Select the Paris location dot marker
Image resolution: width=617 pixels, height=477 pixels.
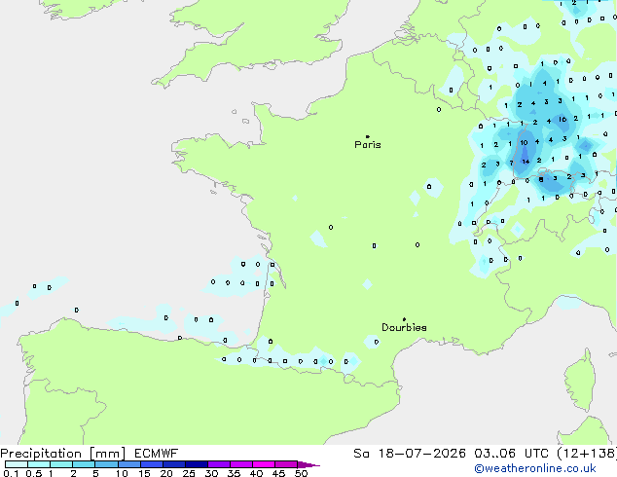pyautogui.click(x=368, y=136)
